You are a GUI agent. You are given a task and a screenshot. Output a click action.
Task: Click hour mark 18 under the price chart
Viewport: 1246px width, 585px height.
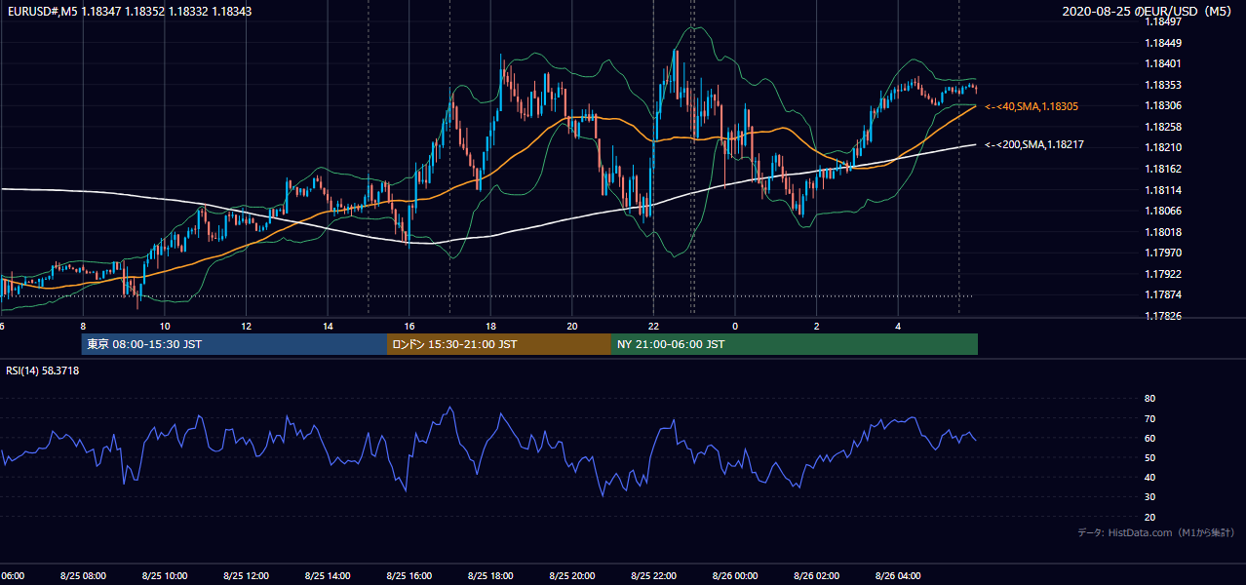pos(490,326)
